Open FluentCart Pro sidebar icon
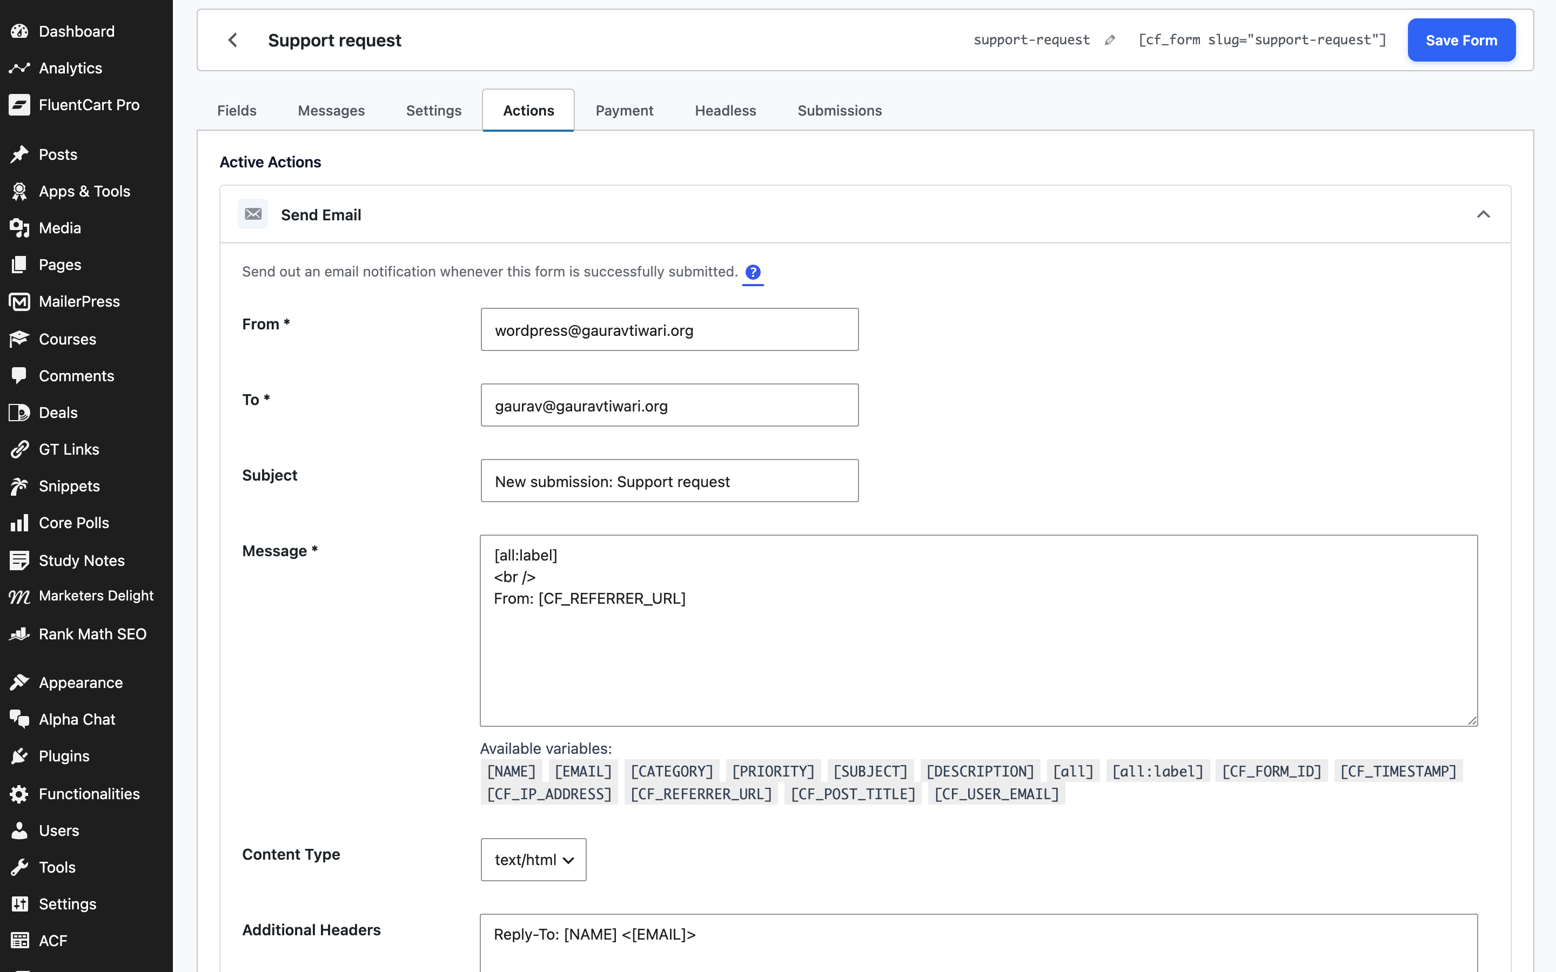 pyautogui.click(x=19, y=105)
